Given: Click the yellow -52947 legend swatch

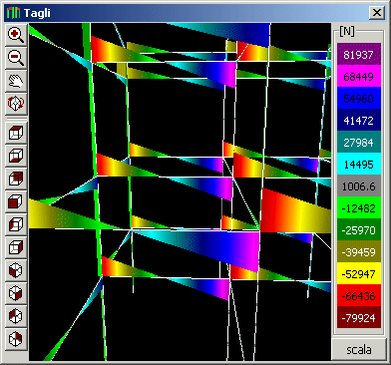Looking at the screenshot, I should (359, 273).
